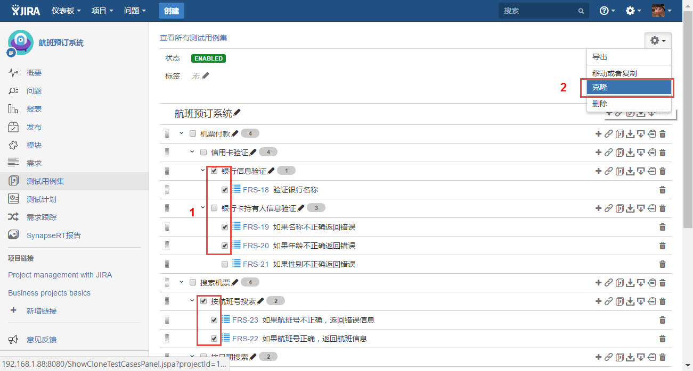Choose 导出 from the gear menu
Screen dimensions: 693x371
pos(629,57)
